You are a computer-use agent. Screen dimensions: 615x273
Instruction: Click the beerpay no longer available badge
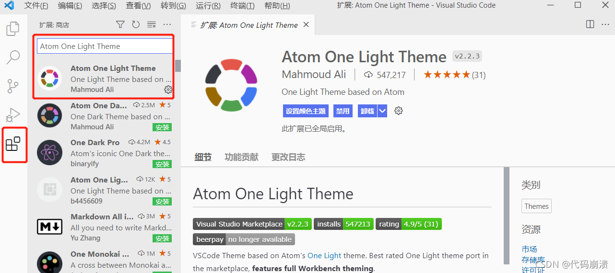(x=244, y=239)
